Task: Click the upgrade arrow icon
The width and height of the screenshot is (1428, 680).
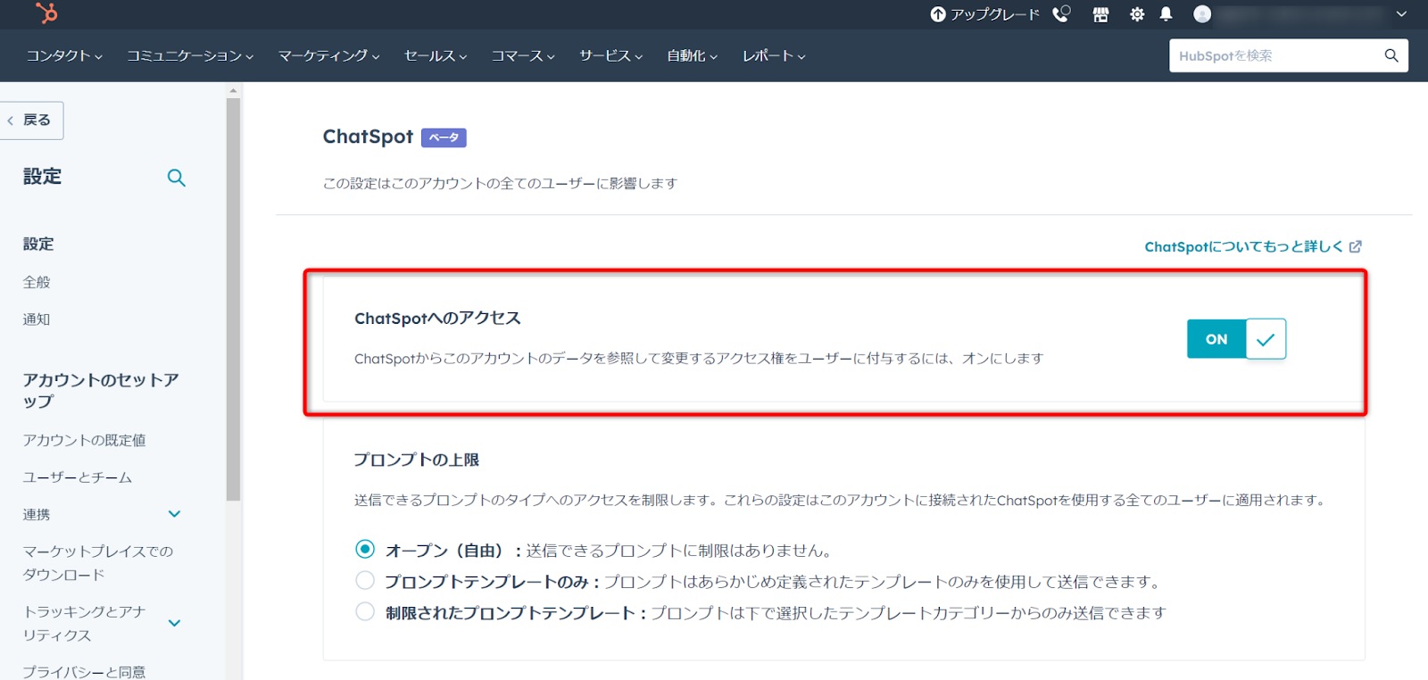Action: click(x=938, y=14)
